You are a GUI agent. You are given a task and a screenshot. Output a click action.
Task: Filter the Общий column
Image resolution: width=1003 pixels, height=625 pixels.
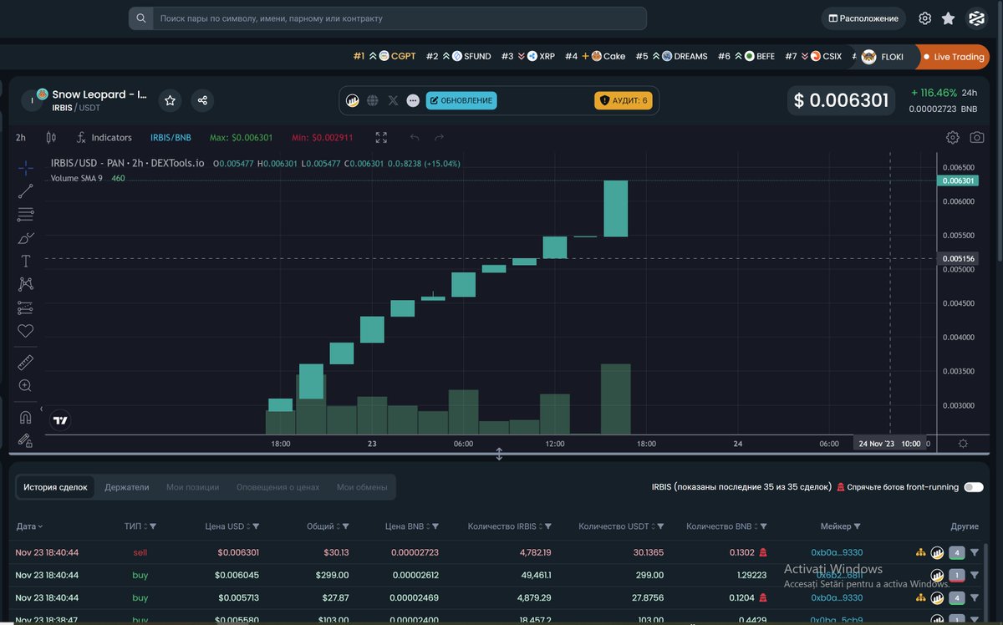coord(345,526)
